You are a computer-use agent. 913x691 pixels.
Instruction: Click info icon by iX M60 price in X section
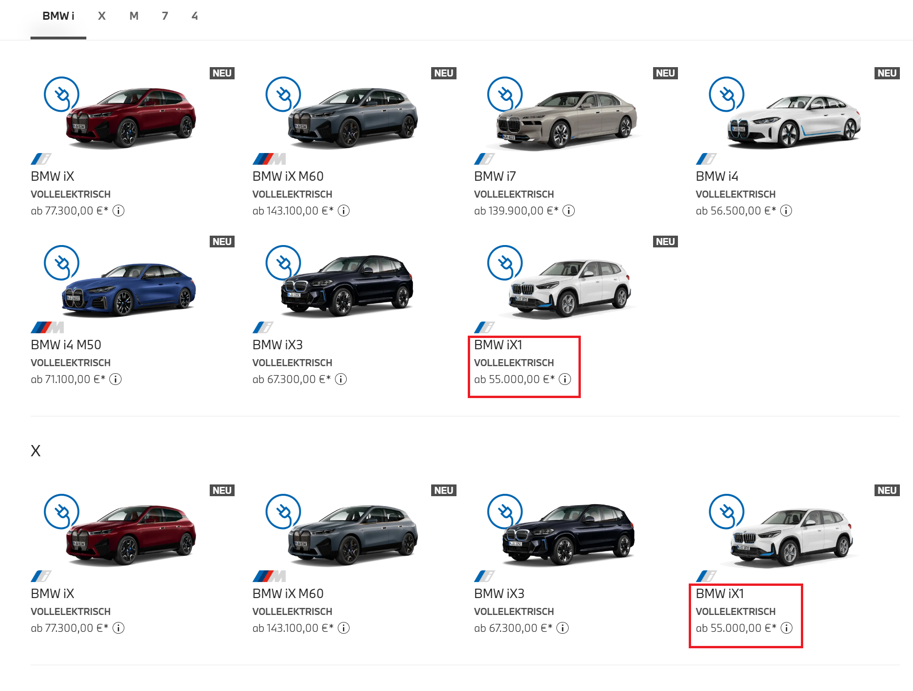[344, 628]
